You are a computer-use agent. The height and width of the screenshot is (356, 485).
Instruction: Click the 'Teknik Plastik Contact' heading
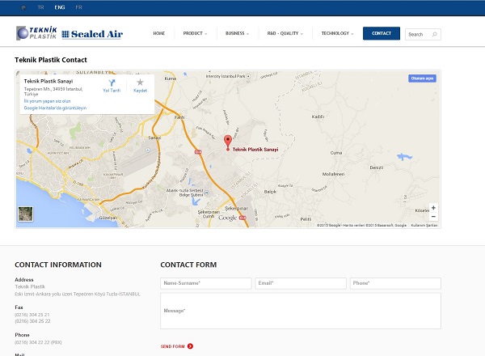click(x=51, y=60)
